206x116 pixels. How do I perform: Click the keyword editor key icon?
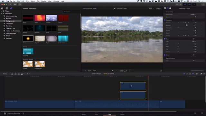(15, 5)
